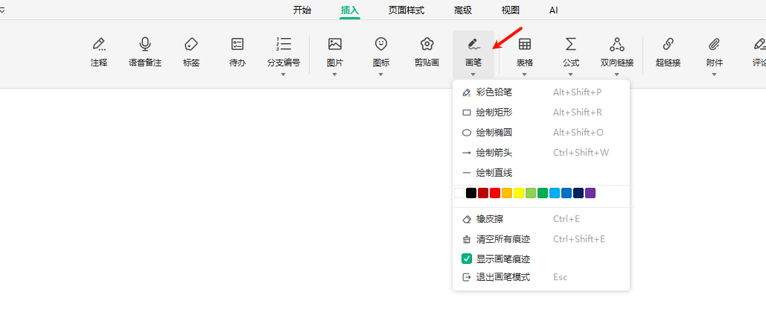The image size is (766, 310).
Task: Choose 绘制椭圆 menu entry
Action: tap(541, 133)
